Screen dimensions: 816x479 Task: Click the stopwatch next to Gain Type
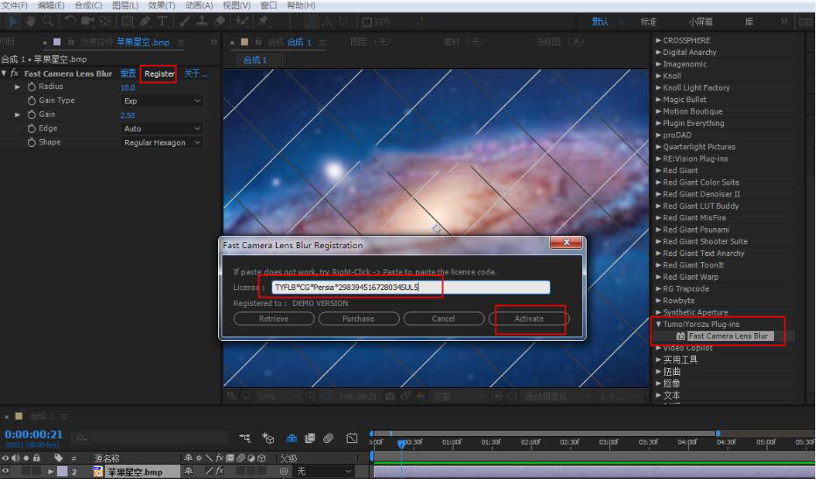click(x=32, y=101)
